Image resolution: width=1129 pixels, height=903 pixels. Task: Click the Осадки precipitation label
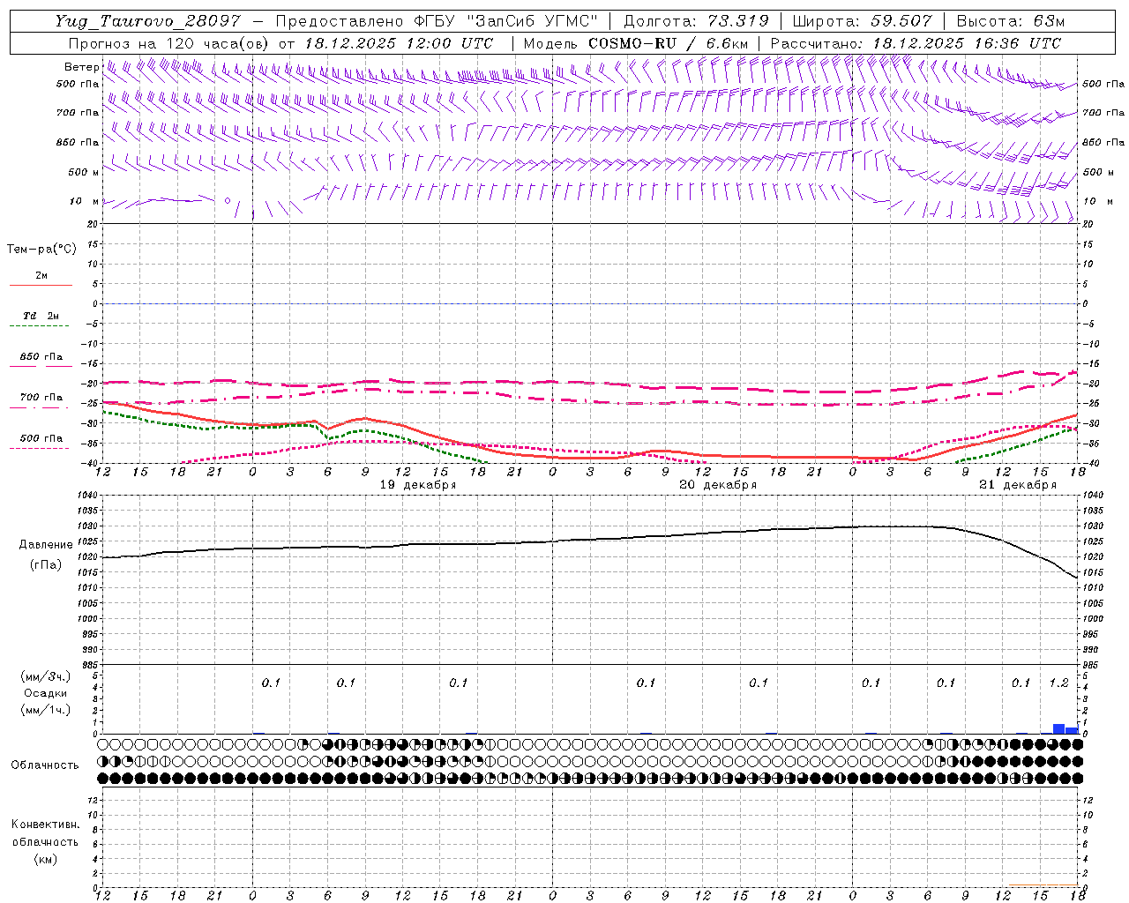point(46,693)
